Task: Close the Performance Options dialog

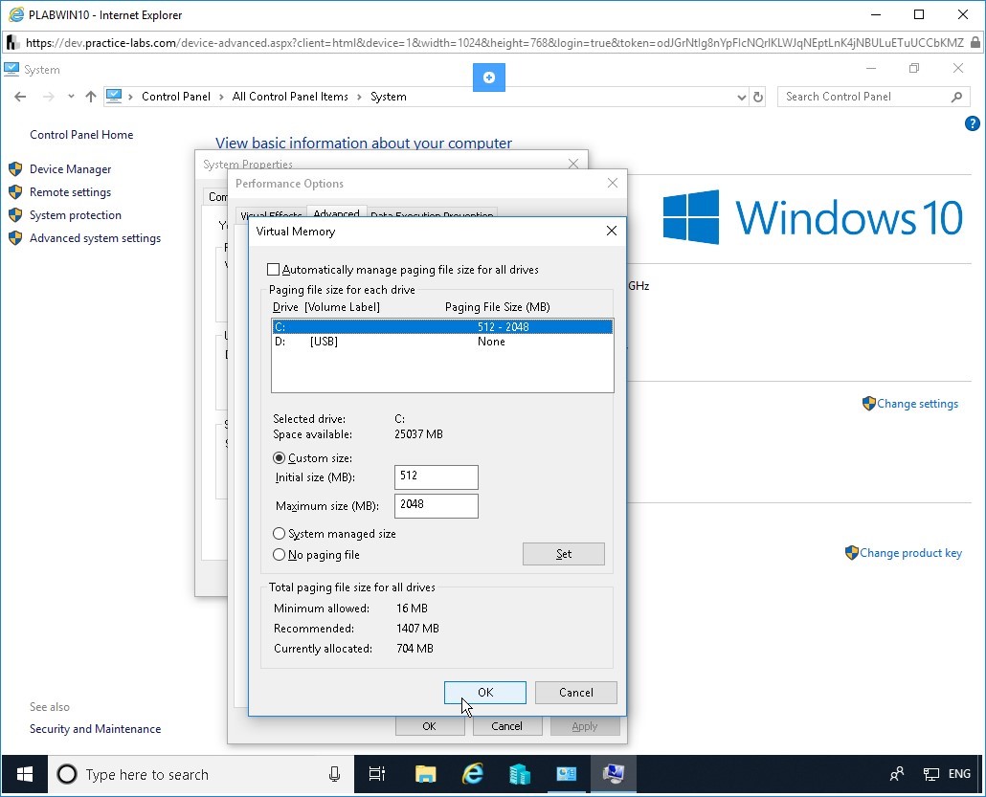Action: (613, 183)
